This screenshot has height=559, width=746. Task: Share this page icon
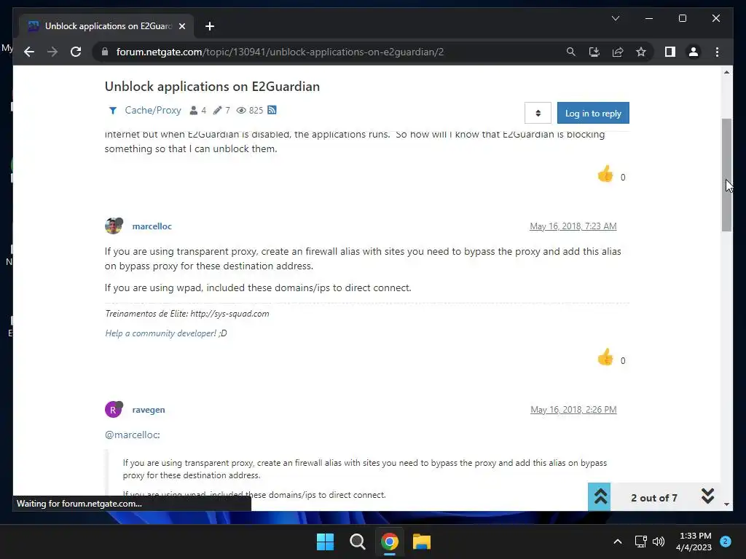click(618, 52)
